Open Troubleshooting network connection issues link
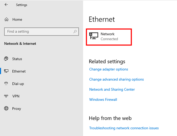This screenshot has width=177, height=136. (124, 128)
